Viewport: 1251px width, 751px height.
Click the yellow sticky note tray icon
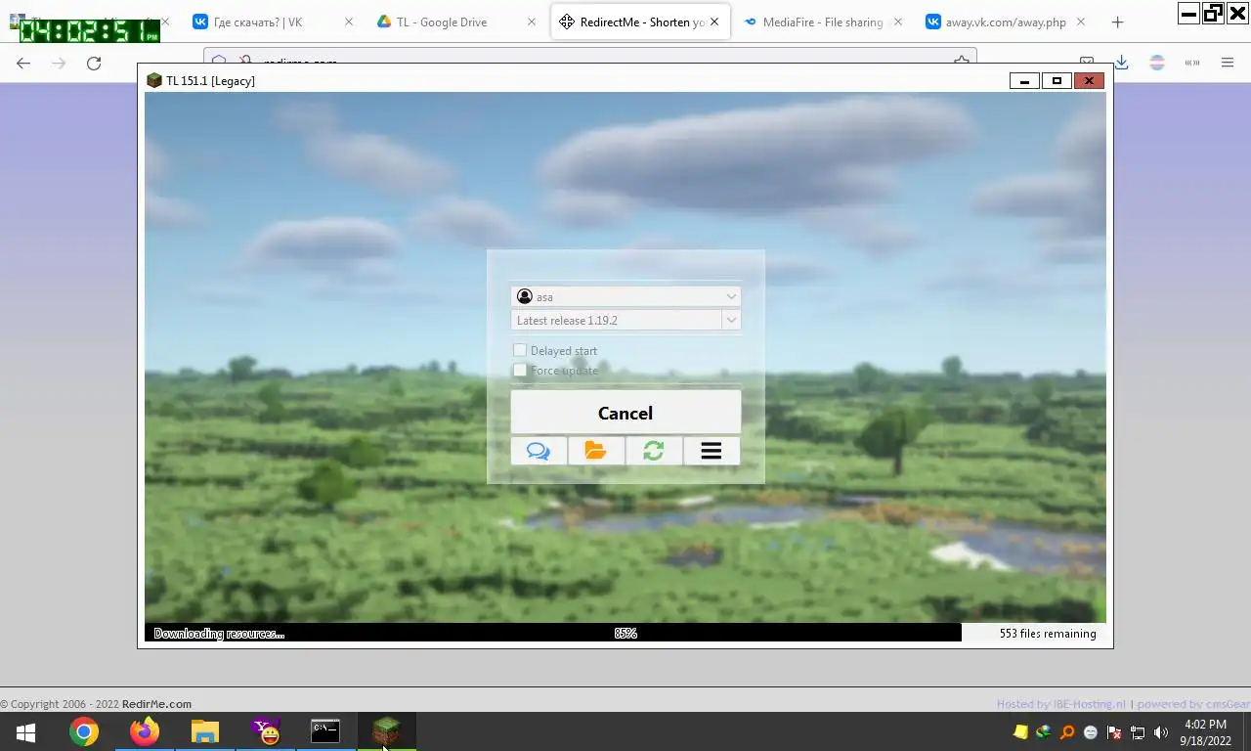point(1020,731)
